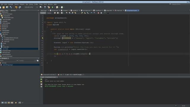Collapse the css folder in Projects tree

click(x=0, y=36)
